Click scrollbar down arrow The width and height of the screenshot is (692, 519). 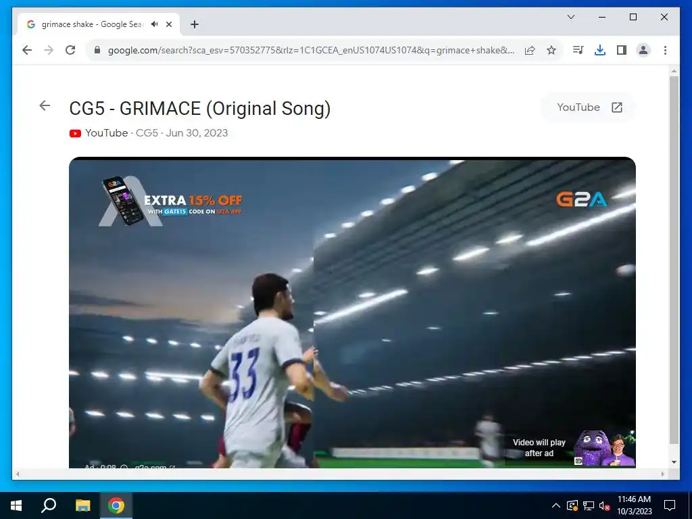click(674, 462)
